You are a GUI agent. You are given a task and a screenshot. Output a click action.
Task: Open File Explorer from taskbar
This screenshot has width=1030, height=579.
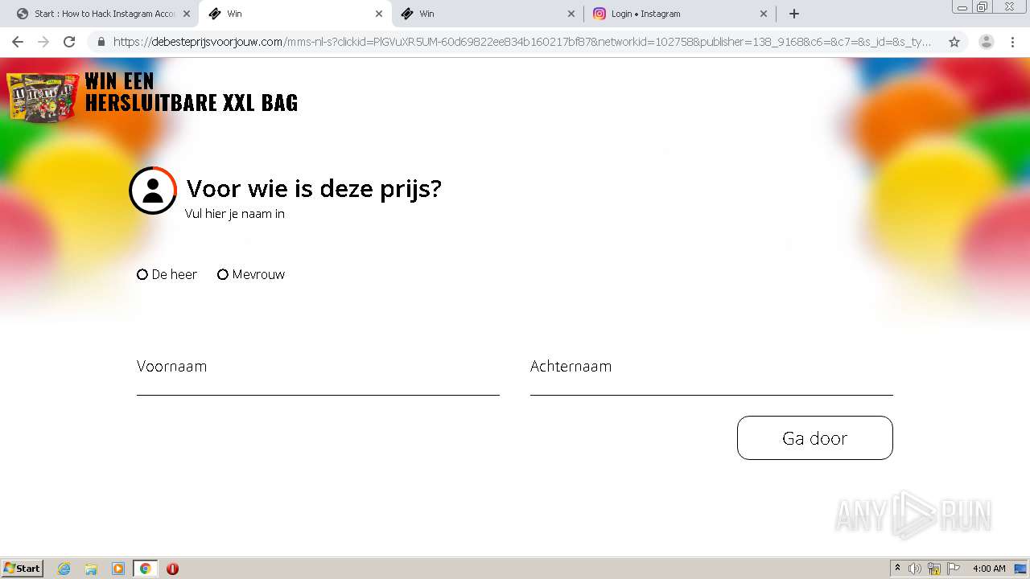click(x=91, y=569)
